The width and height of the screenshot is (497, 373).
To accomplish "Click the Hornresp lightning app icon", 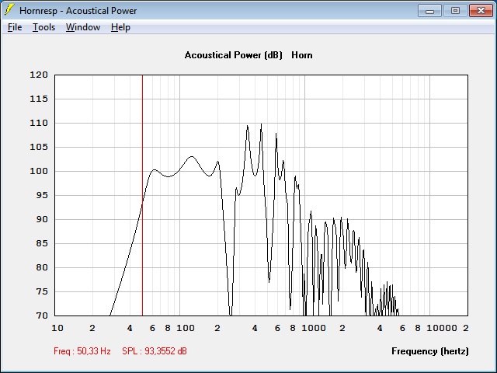I will coord(9,10).
